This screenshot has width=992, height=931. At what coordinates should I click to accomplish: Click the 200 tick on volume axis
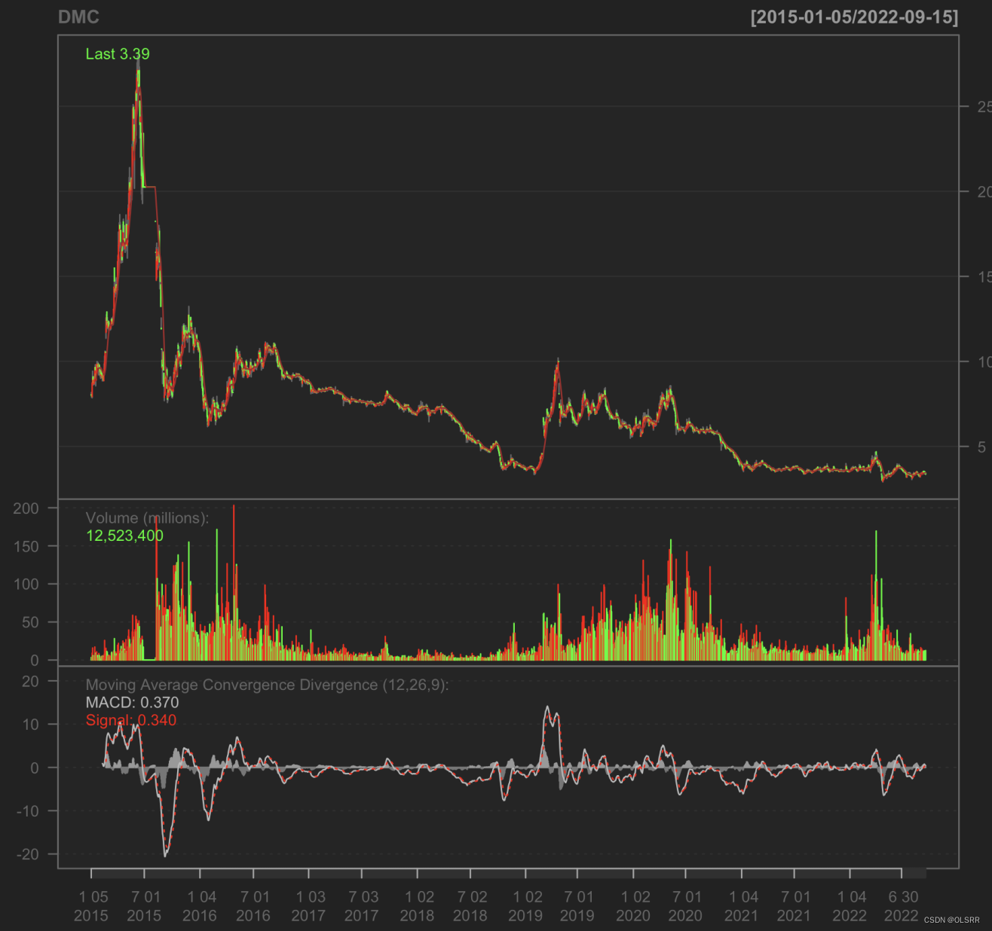[x=26, y=508]
